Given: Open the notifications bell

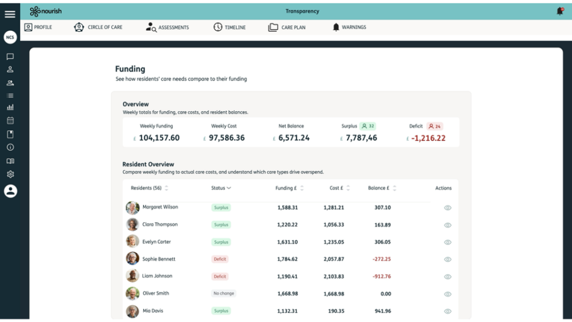Looking at the screenshot, I should (560, 11).
